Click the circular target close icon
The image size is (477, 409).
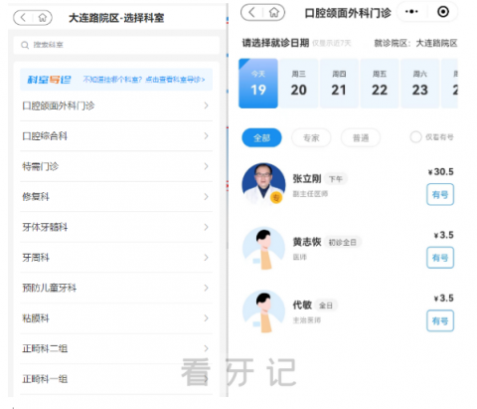[443, 12]
